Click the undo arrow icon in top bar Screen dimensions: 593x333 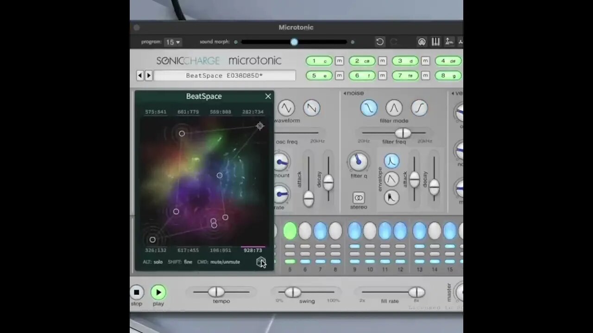(380, 42)
